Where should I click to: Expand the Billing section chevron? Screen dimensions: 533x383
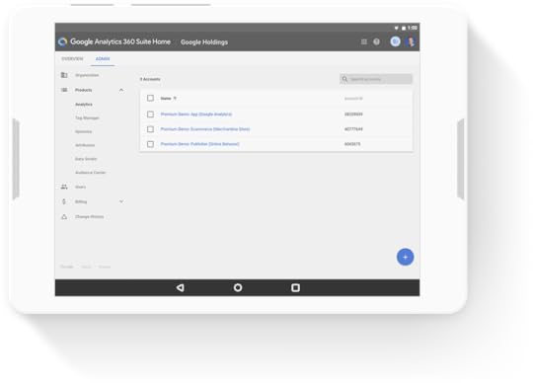pyautogui.click(x=121, y=201)
